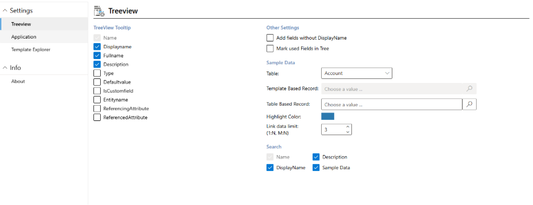Click the Highlight Color label
533x205 pixels.
click(x=284, y=116)
